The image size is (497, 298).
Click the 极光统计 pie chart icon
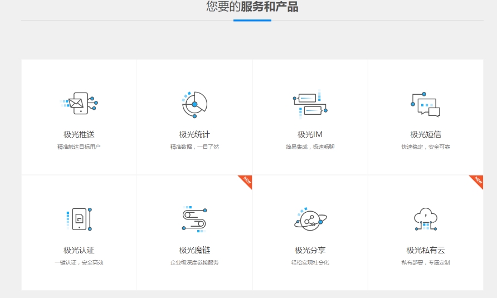194,104
